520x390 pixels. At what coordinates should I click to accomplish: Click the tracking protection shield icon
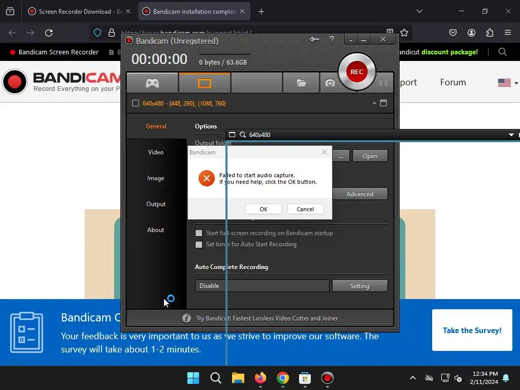tap(97, 32)
